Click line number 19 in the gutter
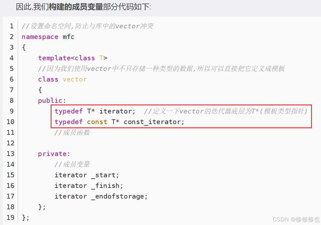The width and height of the screenshot is (321, 225). (x=10, y=218)
